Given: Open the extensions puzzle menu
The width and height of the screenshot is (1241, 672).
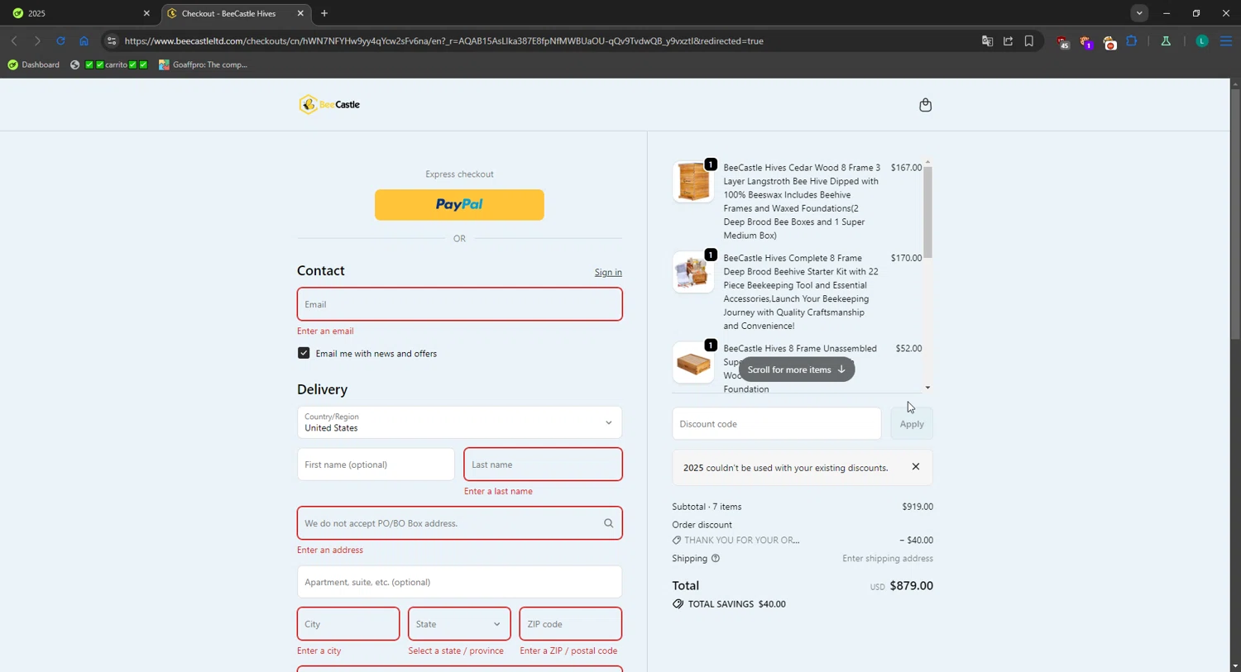Looking at the screenshot, I should point(1132,41).
